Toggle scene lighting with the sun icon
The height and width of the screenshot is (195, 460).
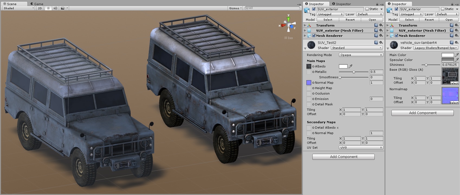click(x=48, y=8)
